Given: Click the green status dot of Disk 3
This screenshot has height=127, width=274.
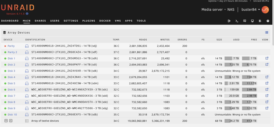Looking at the screenshot, I should (5, 71).
